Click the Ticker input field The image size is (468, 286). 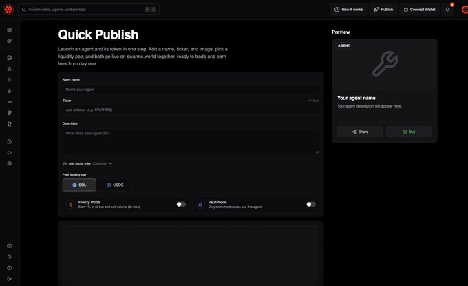191,110
